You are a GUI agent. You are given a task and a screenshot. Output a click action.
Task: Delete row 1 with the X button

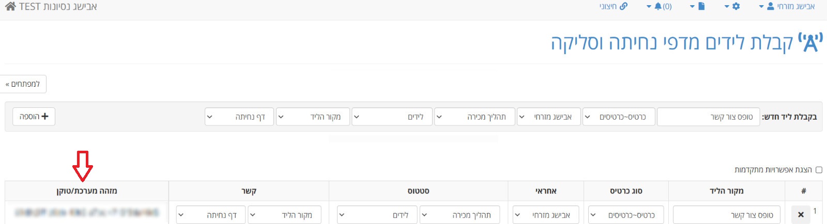(x=801, y=215)
